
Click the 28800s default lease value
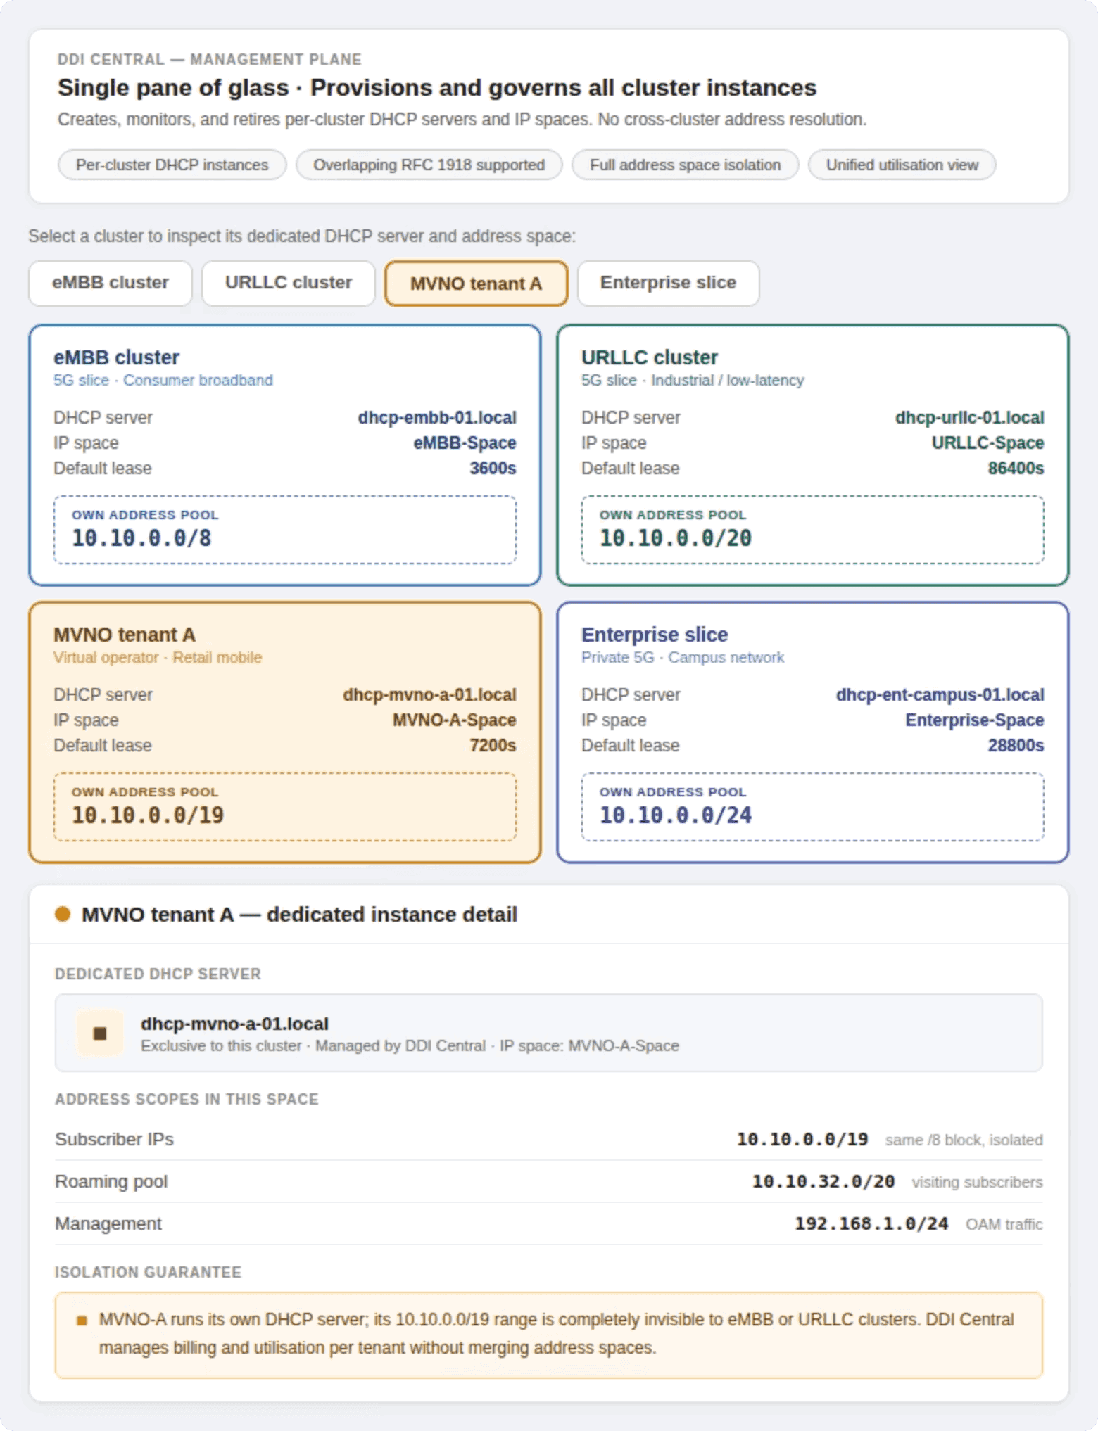(1016, 746)
